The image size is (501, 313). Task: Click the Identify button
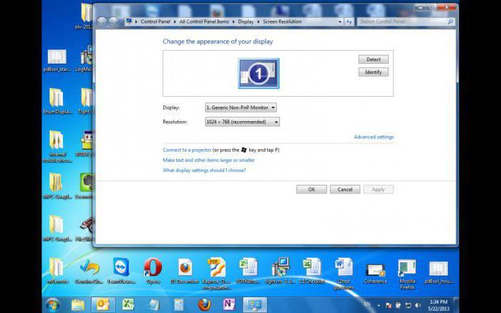[373, 72]
